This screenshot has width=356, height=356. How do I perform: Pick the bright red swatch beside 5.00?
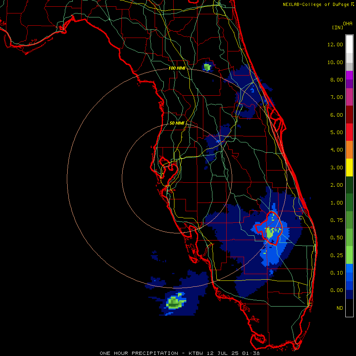point(349,133)
